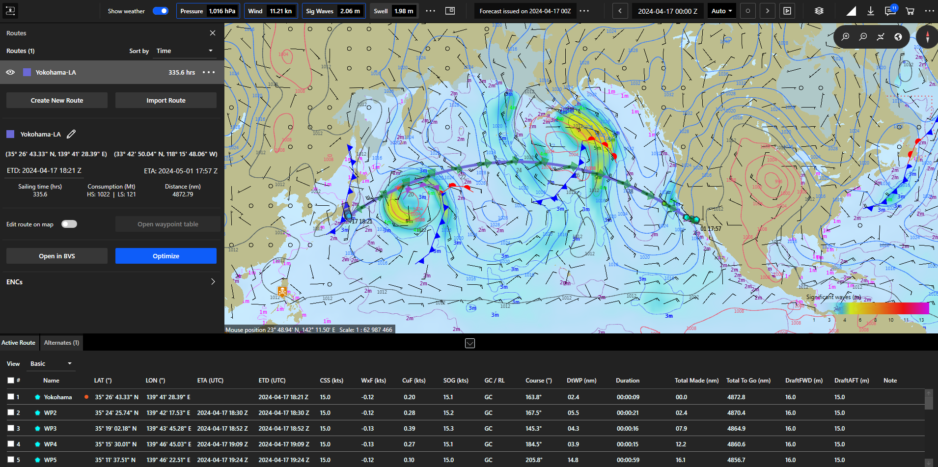Click the download icon in the top toolbar
This screenshot has width=938, height=467.
[871, 11]
